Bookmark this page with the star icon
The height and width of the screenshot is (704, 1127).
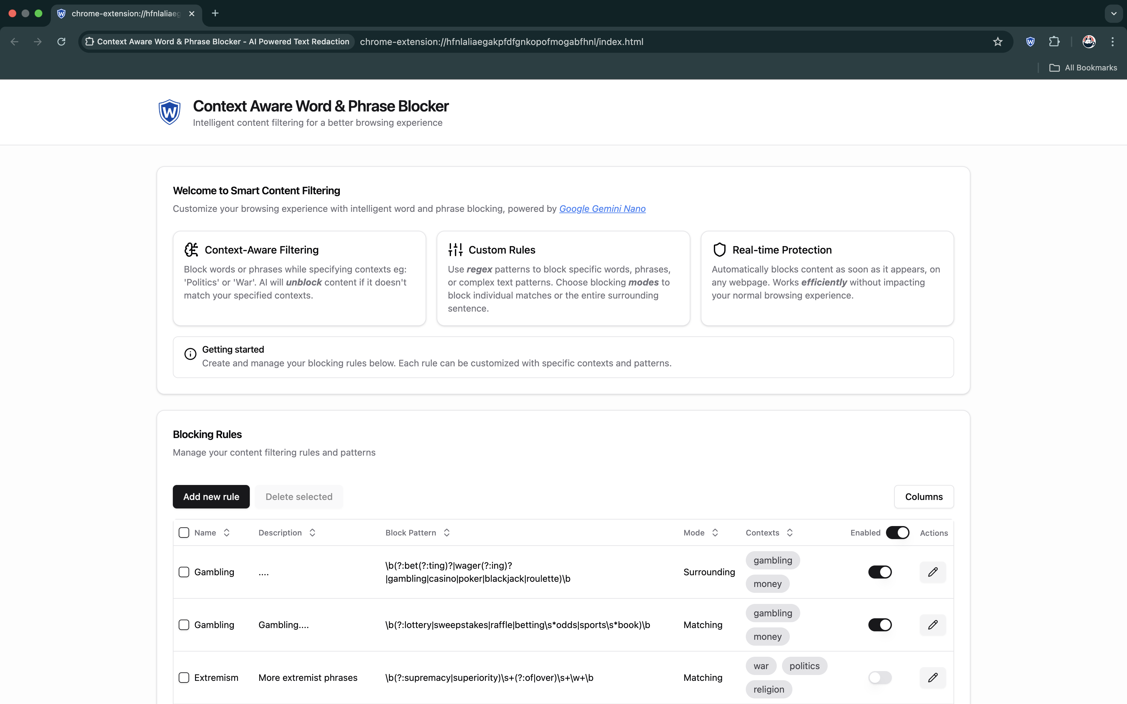997,42
